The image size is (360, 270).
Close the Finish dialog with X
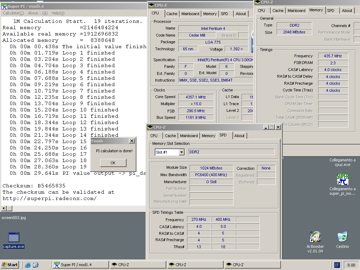pyautogui.click(x=132, y=141)
